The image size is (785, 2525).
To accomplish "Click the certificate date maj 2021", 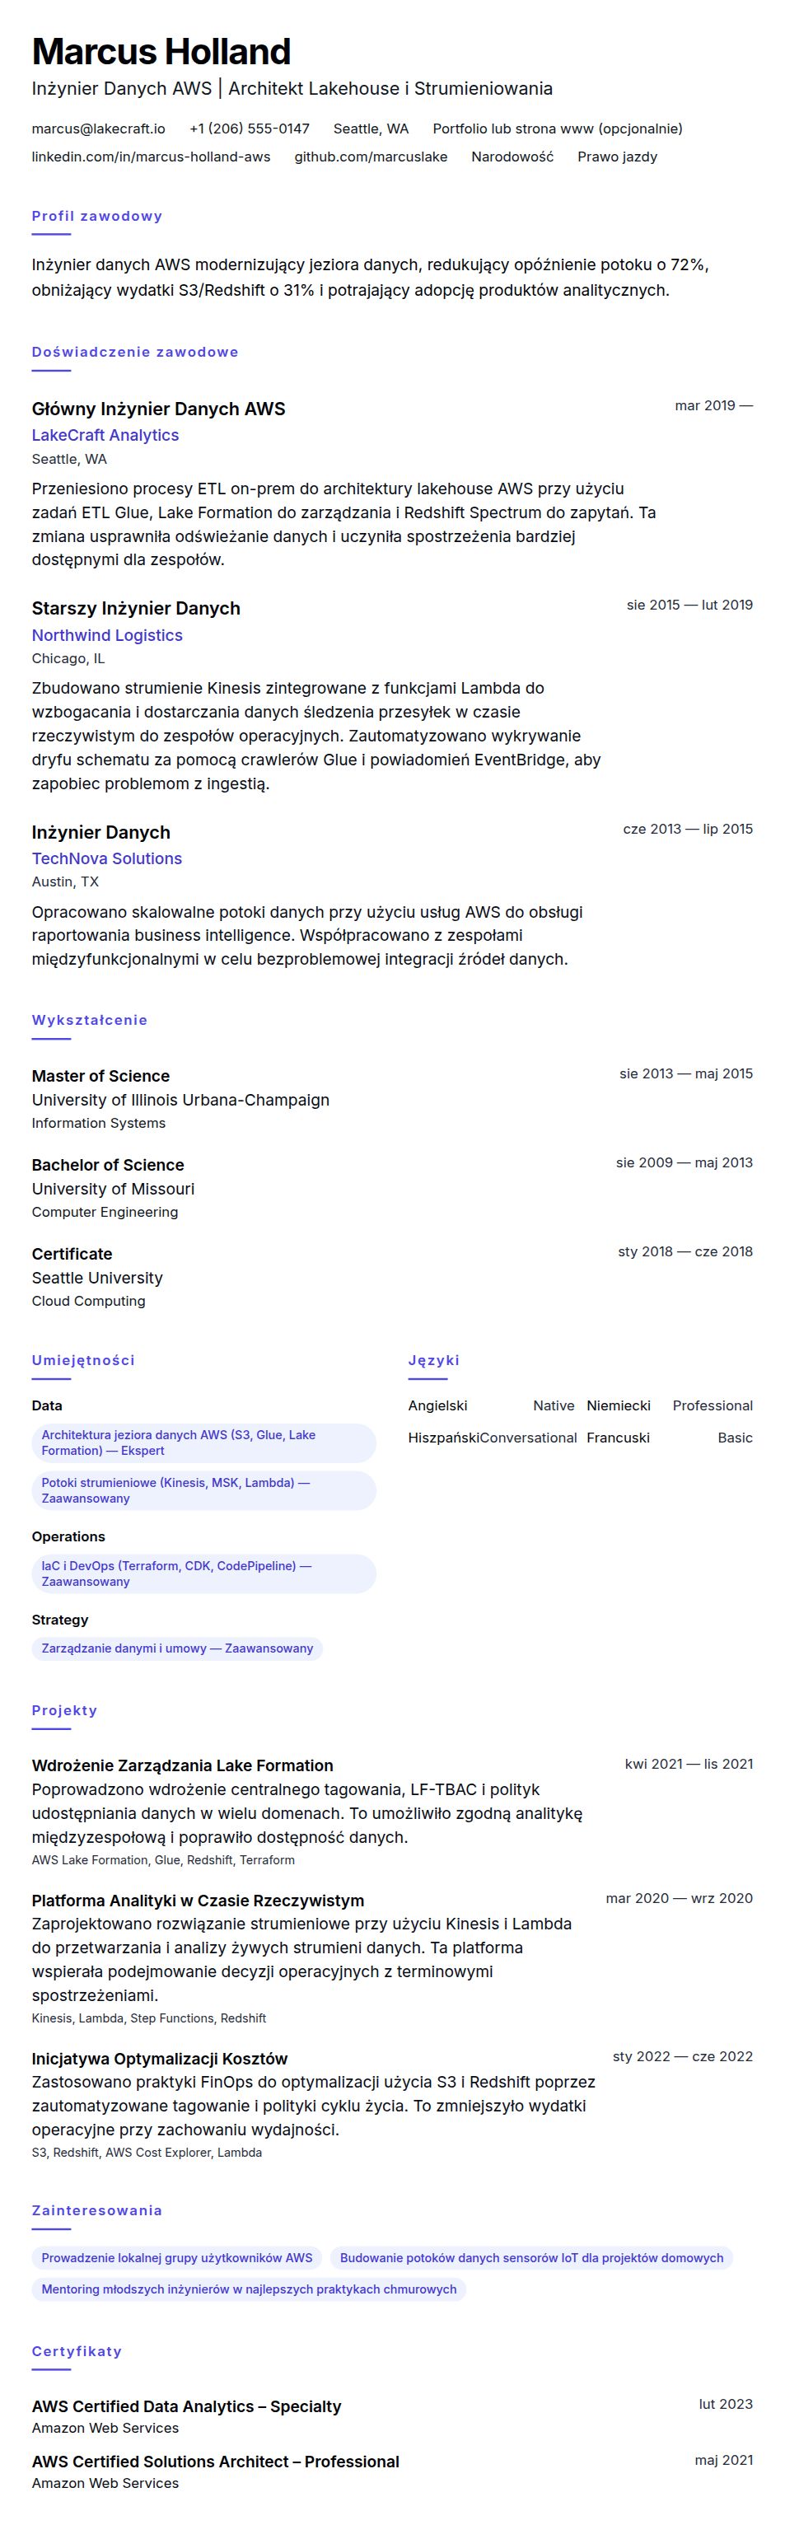I will pos(724,2460).
